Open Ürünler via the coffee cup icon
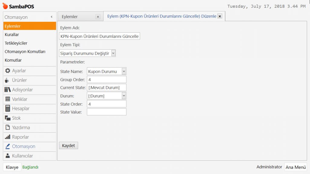 7,80
